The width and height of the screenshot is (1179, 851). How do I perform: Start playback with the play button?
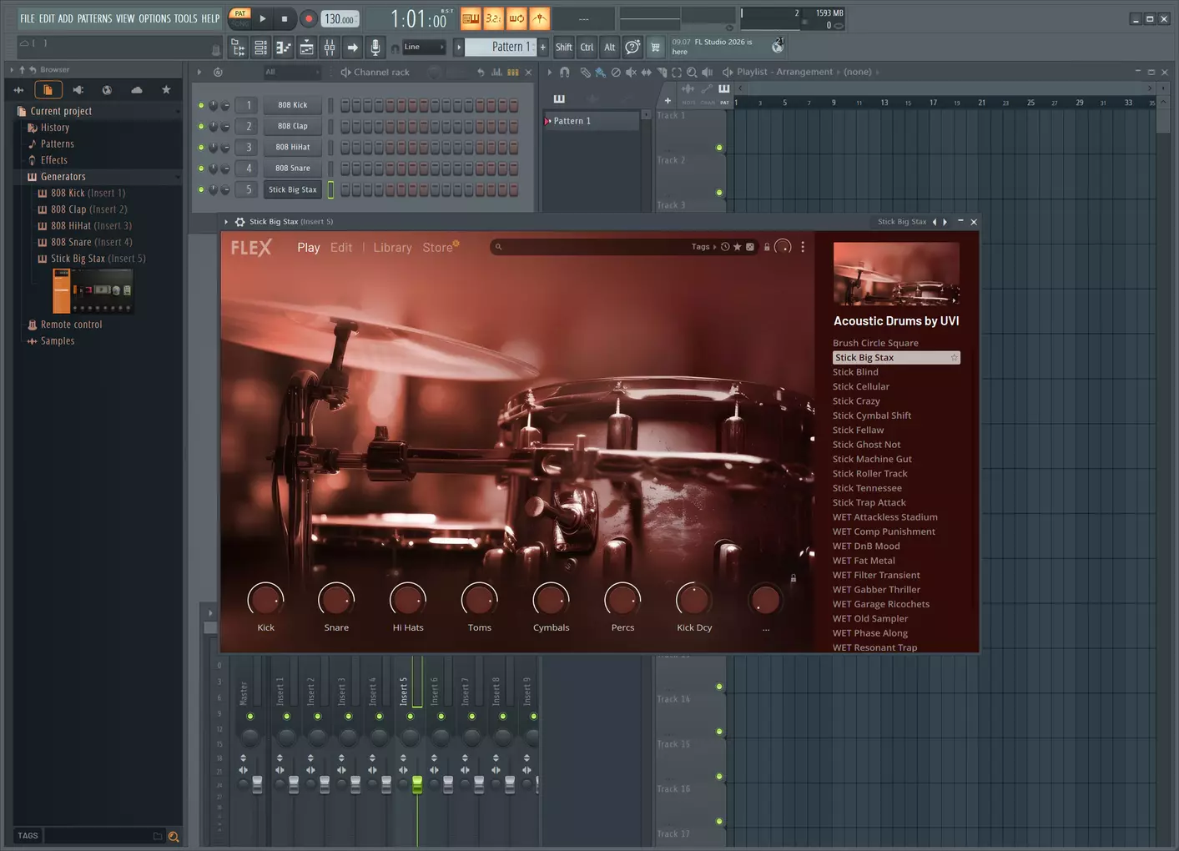pyautogui.click(x=262, y=18)
